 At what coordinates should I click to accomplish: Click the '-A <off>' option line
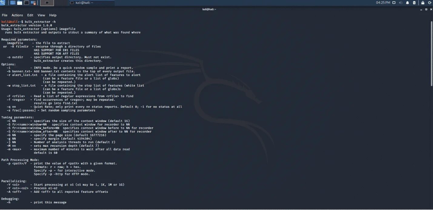pos(57,192)
